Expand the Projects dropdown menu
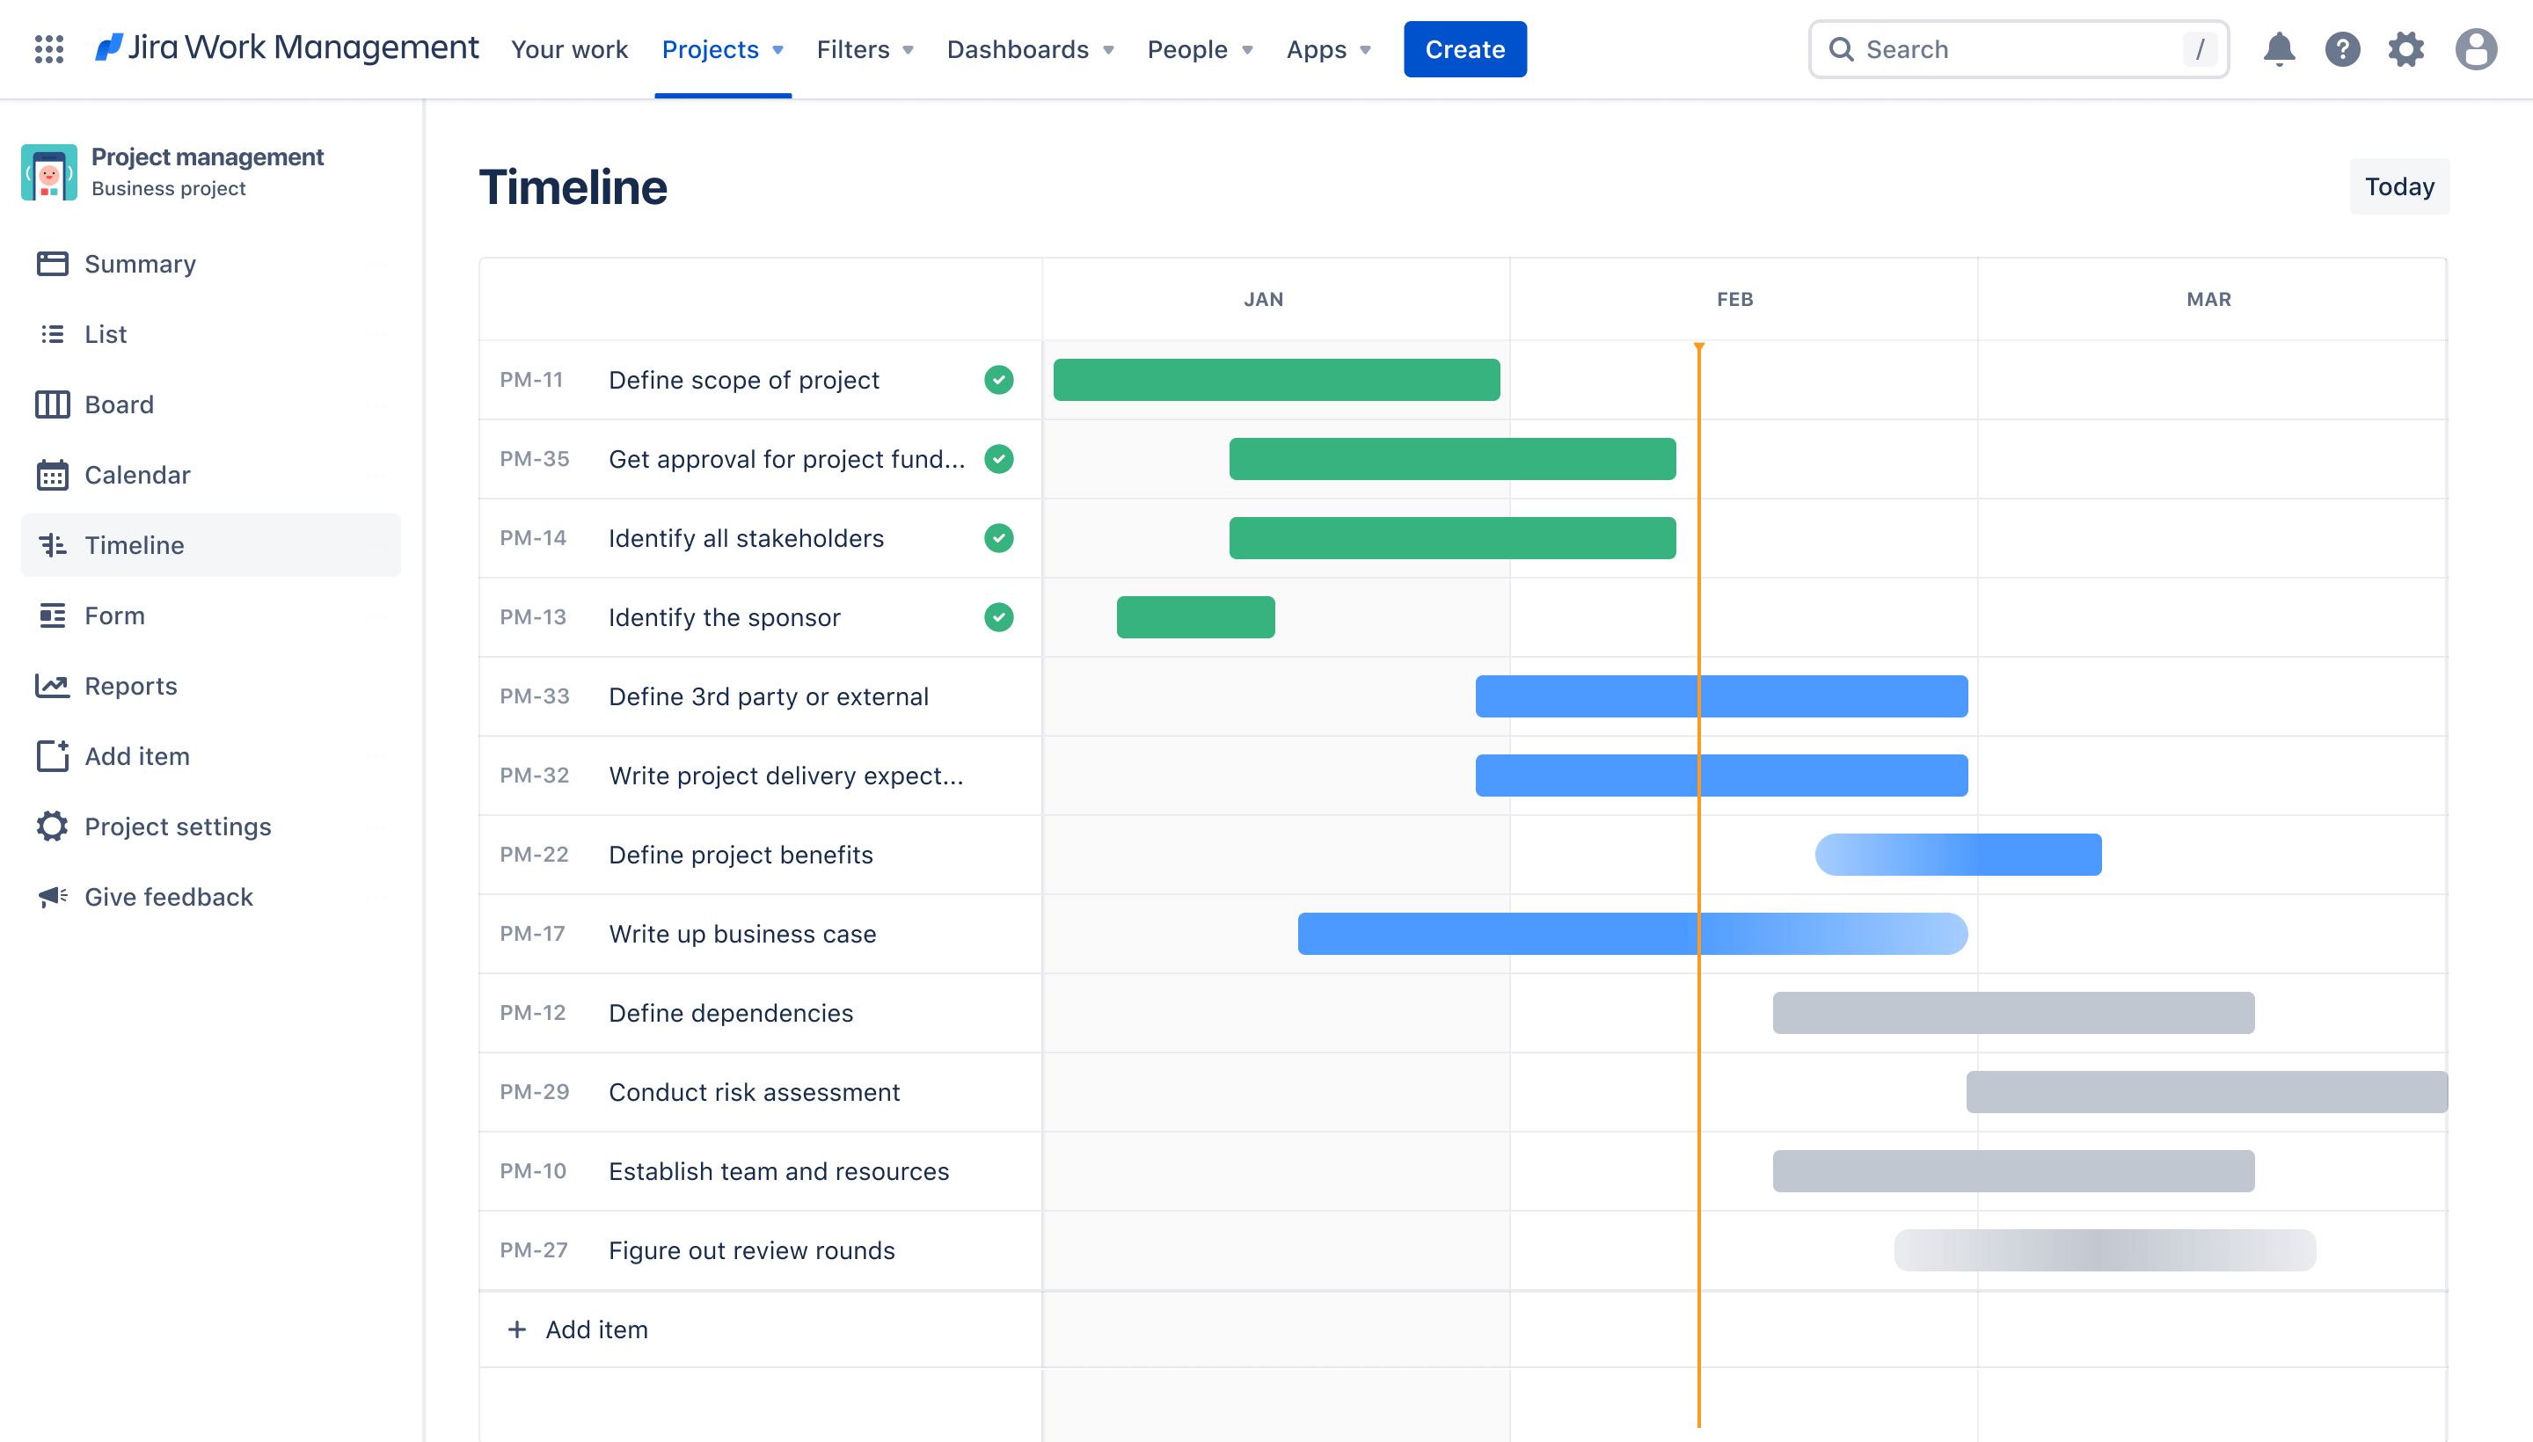Viewport: 2533px width, 1442px height. 720,47
